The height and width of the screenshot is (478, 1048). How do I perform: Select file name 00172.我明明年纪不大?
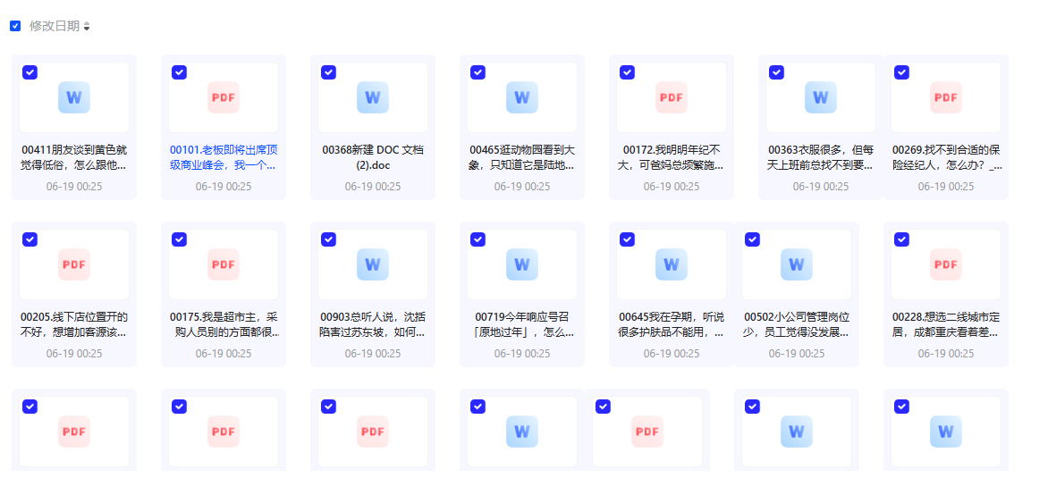(x=671, y=157)
